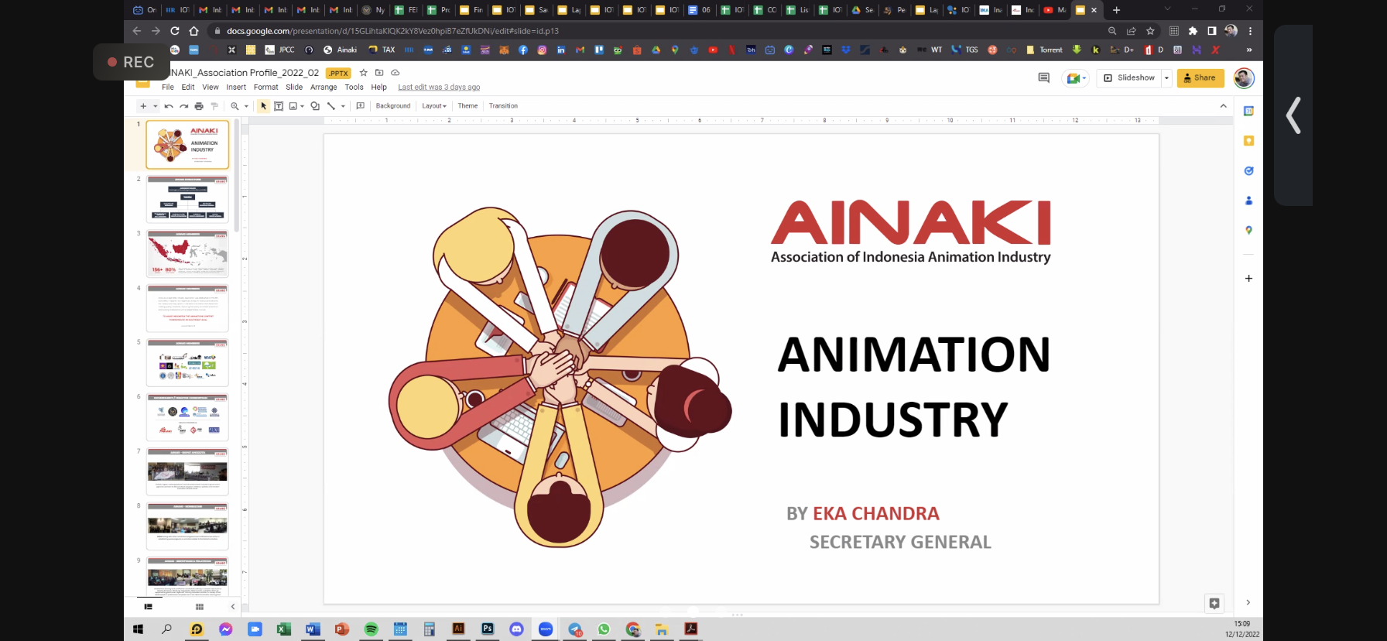1387x641 pixels.
Task: Select the Shape tool
Action: 315,106
